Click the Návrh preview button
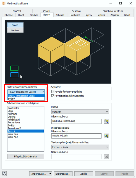 (x=15, y=25)
